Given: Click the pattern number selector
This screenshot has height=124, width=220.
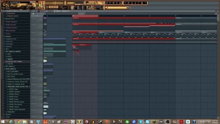Looking at the screenshot, I should tap(68, 7).
